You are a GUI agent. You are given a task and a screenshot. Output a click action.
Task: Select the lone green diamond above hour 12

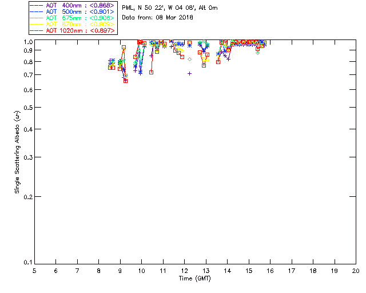pyautogui.click(x=189, y=60)
